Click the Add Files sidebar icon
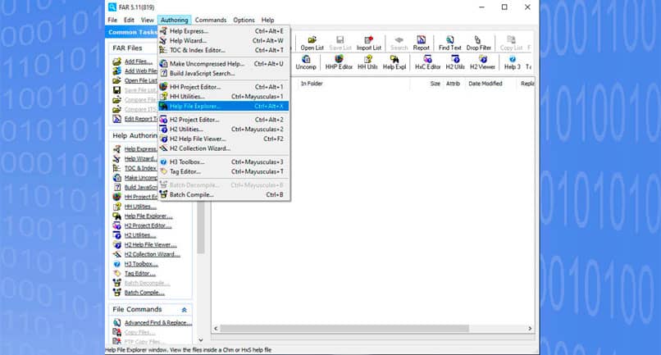Viewport: 661px width, 355px height. (116, 61)
